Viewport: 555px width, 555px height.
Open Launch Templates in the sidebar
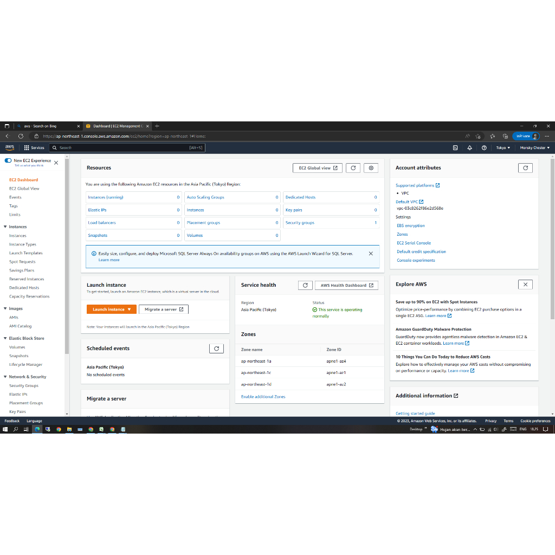[26, 253]
